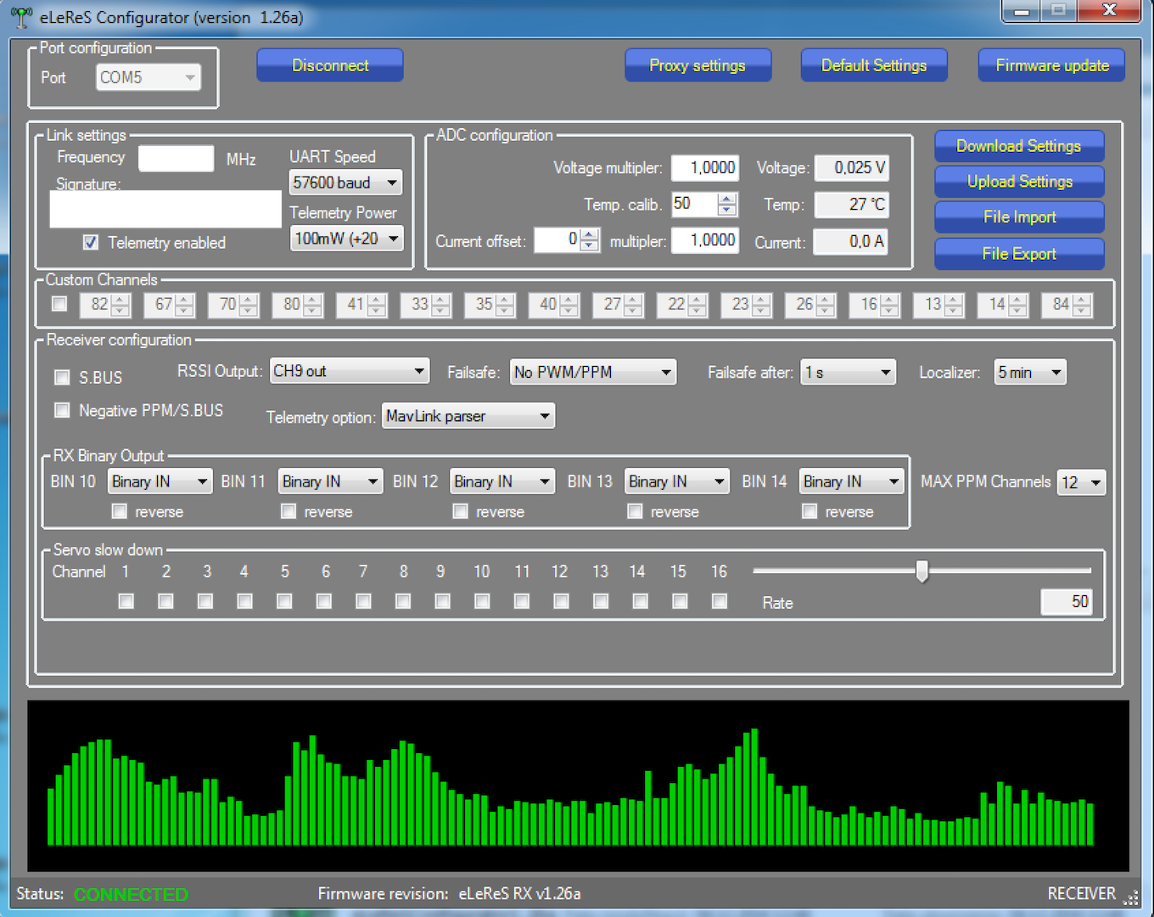Click Default Settings button

(x=874, y=65)
